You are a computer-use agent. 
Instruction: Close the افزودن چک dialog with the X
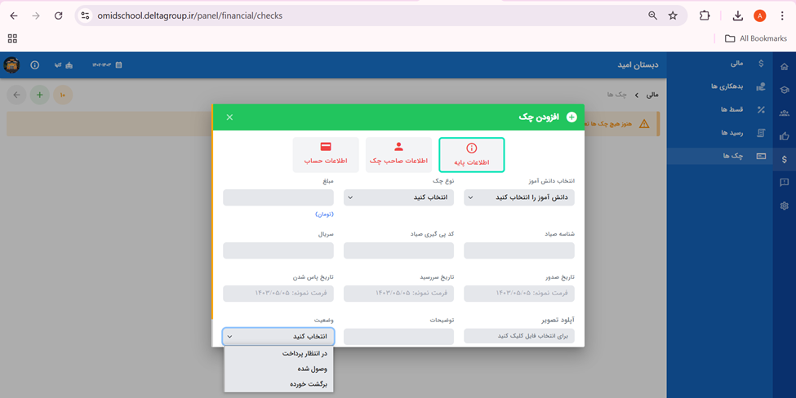point(229,117)
